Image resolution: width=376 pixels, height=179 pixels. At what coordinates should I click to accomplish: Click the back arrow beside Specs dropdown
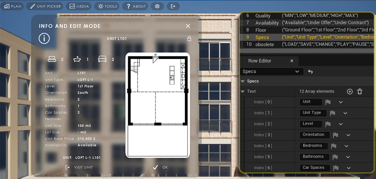(x=310, y=72)
